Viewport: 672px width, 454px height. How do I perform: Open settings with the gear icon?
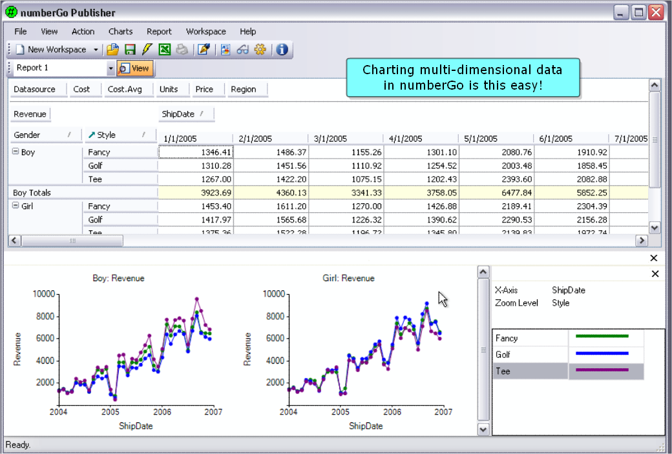[260, 50]
